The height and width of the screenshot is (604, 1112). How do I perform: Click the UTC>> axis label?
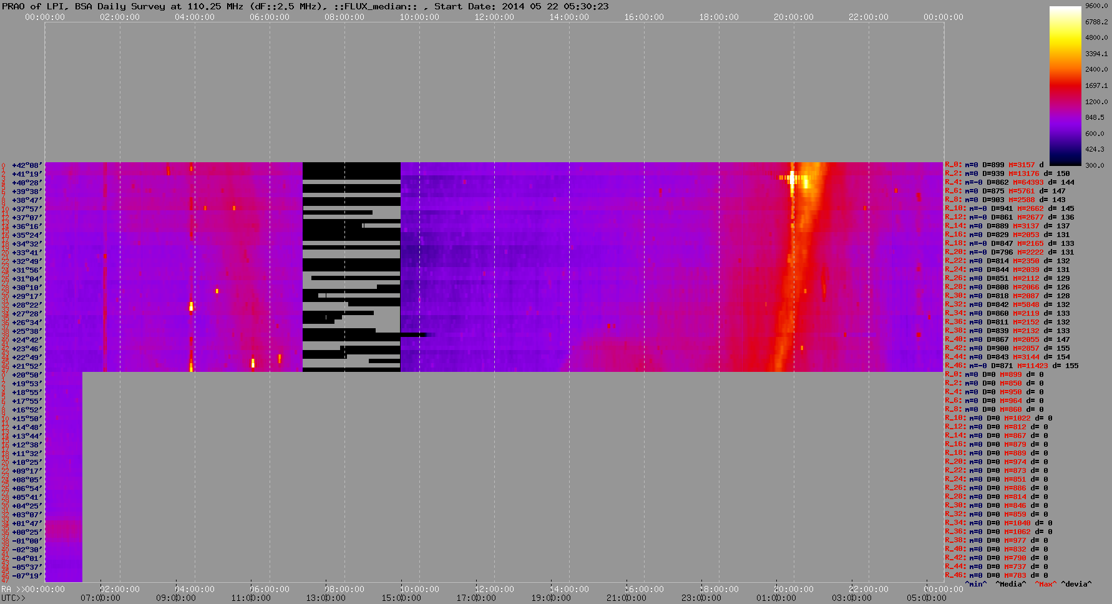click(13, 598)
